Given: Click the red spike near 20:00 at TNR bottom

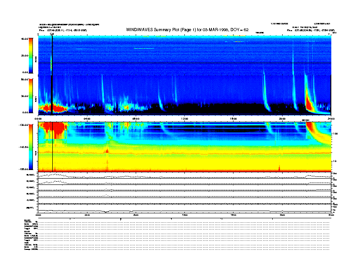Looking at the screenshot, I should tap(279, 168).
